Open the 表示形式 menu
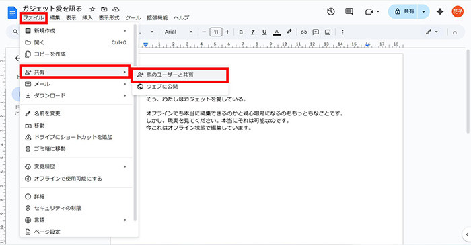Image resolution: width=471 pixels, height=245 pixels. tap(109, 18)
